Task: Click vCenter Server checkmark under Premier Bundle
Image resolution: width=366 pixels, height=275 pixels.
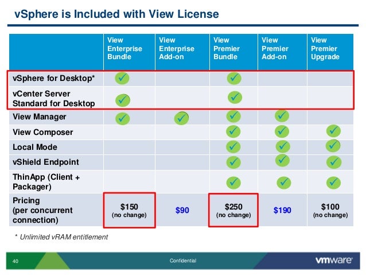Action: click(x=235, y=97)
